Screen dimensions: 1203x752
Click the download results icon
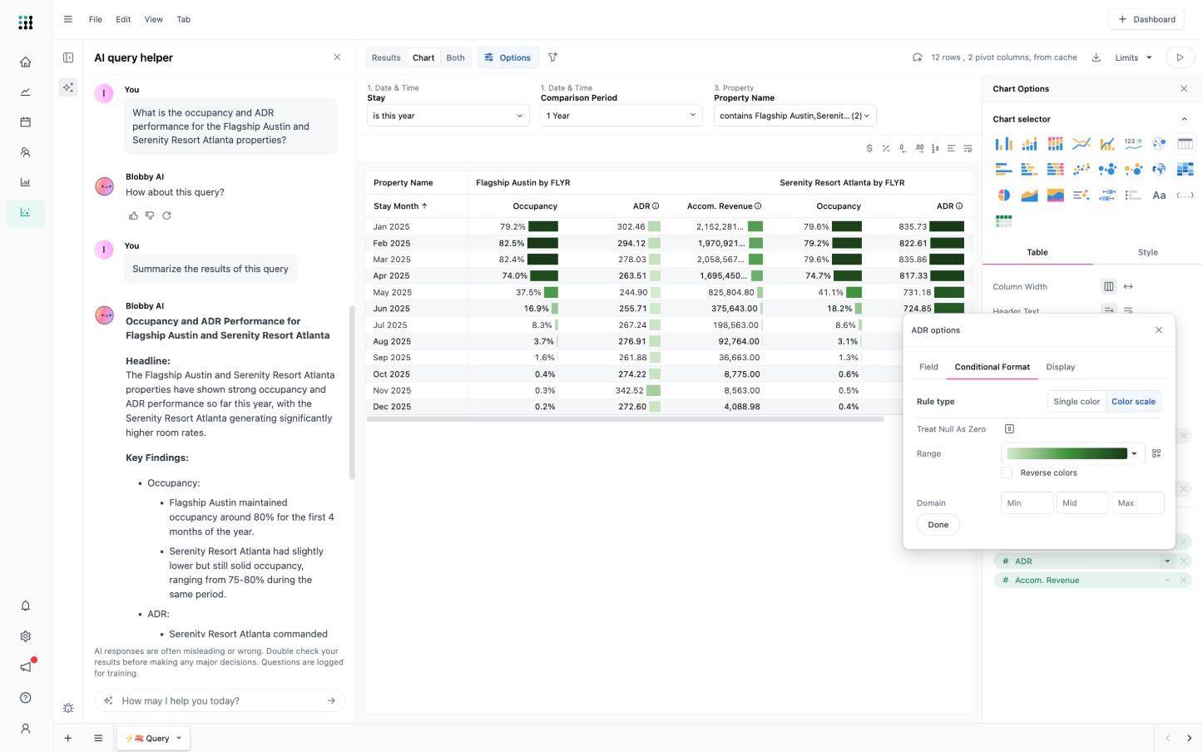(x=1096, y=57)
